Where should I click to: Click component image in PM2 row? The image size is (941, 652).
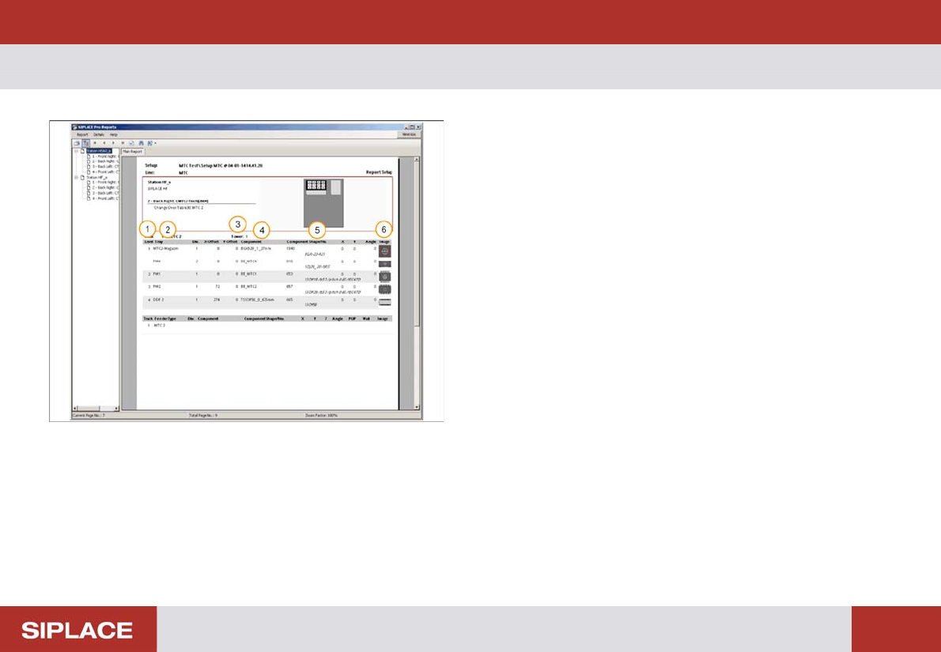point(385,289)
